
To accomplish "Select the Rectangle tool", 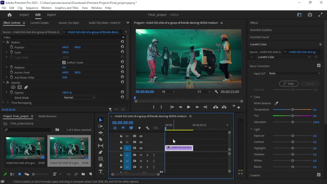I will (101, 159).
